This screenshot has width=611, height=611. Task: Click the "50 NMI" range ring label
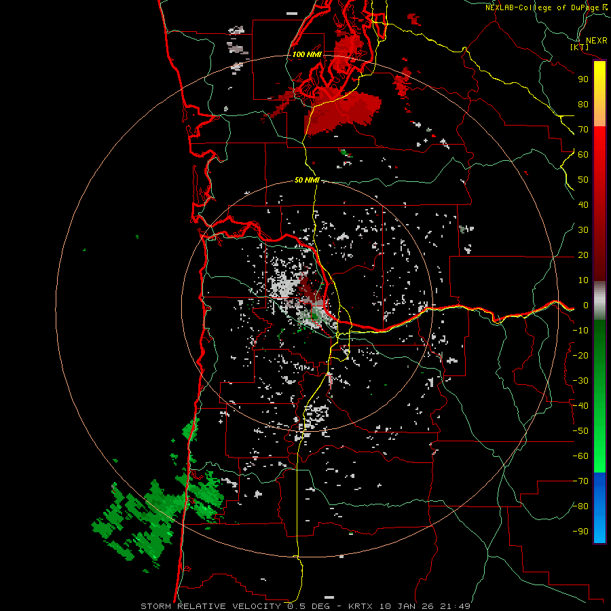pos(307,180)
